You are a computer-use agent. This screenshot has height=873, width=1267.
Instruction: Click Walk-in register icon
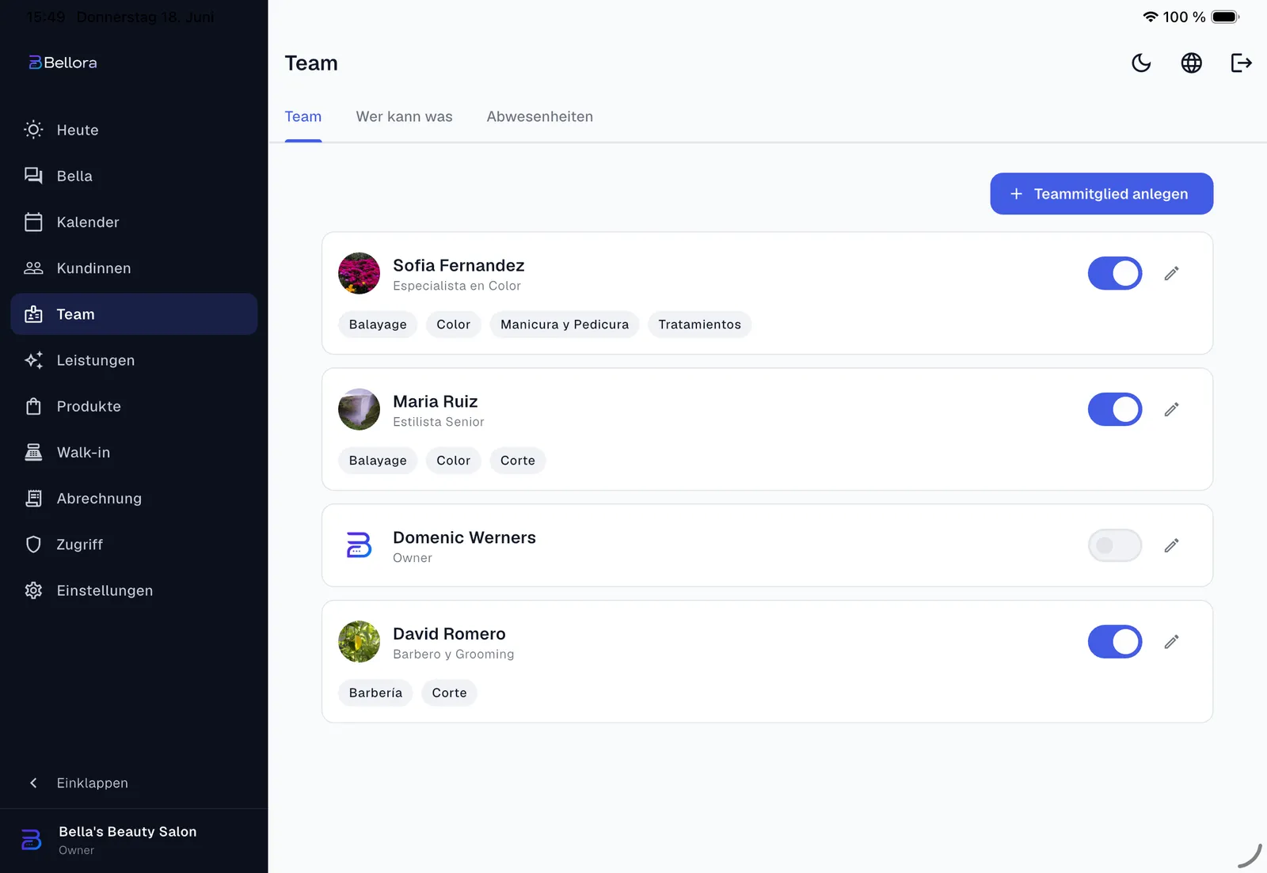33,452
